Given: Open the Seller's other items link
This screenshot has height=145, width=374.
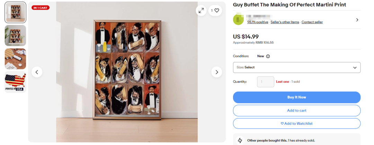Looking at the screenshot, I should click(285, 22).
